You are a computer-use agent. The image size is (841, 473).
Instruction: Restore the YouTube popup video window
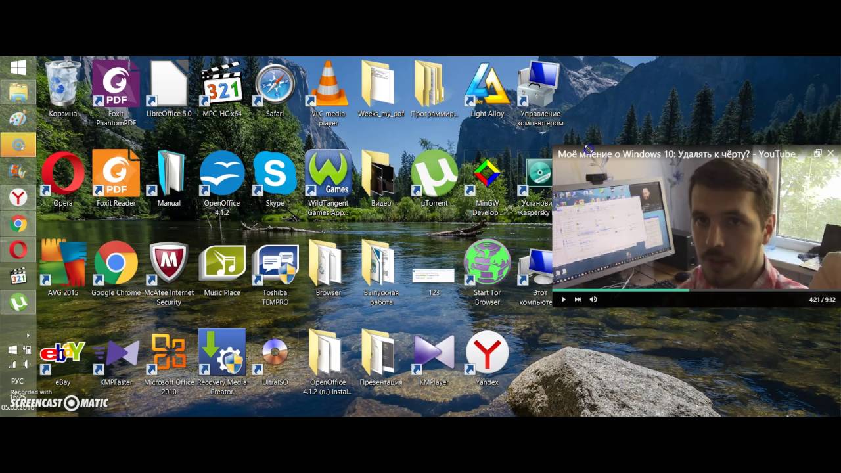[818, 153]
